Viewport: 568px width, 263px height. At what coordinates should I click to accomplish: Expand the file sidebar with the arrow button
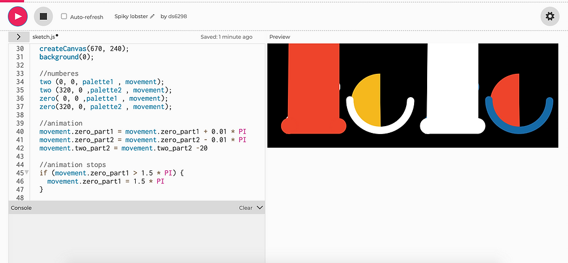click(19, 37)
